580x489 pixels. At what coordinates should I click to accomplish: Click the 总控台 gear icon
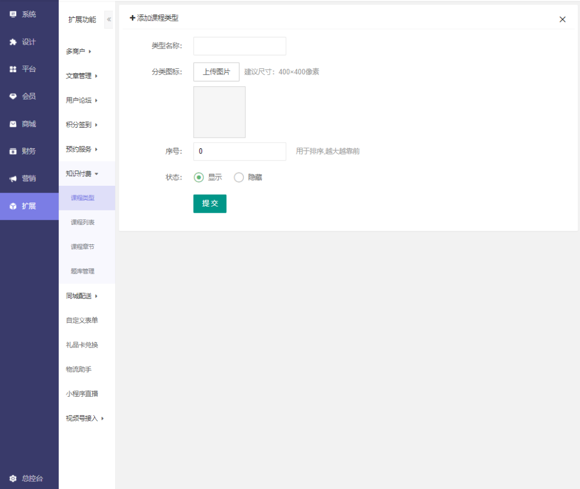pyautogui.click(x=13, y=478)
